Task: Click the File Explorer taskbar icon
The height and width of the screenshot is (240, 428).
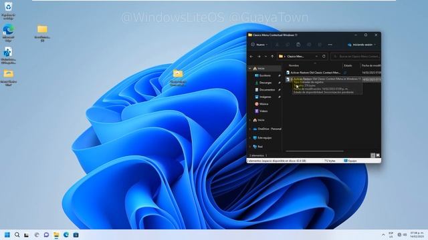Action: coord(56,235)
